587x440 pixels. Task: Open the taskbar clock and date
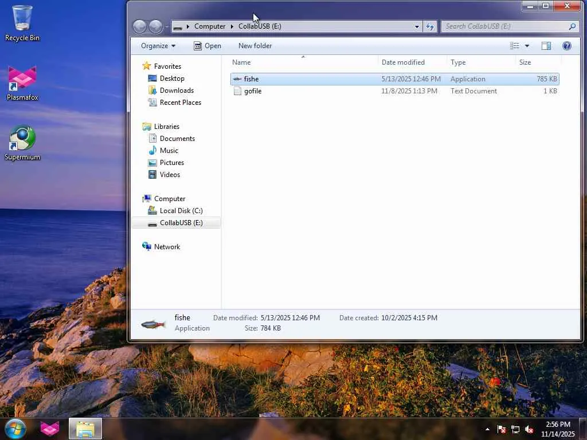(558, 429)
